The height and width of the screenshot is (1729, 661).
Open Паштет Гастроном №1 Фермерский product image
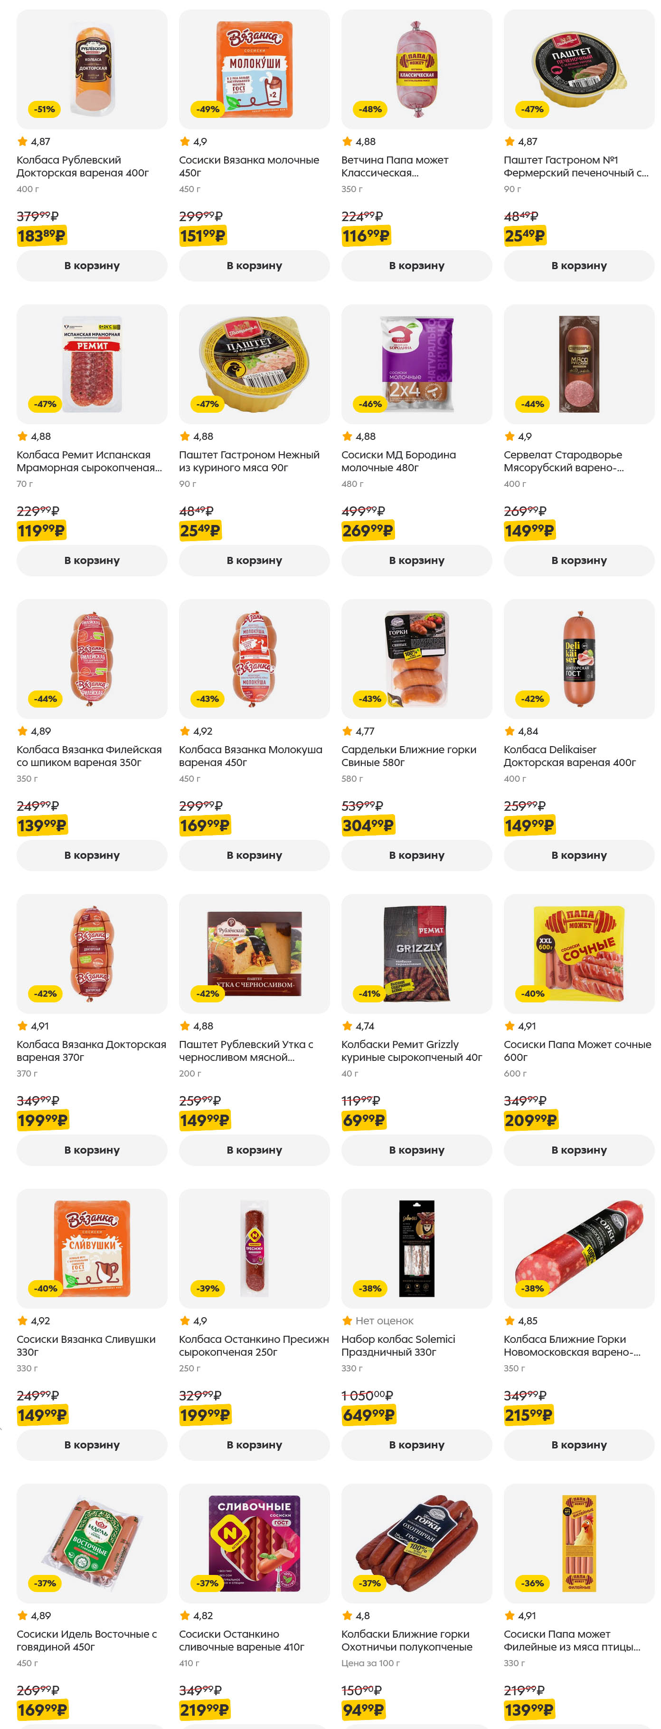pyautogui.click(x=578, y=69)
